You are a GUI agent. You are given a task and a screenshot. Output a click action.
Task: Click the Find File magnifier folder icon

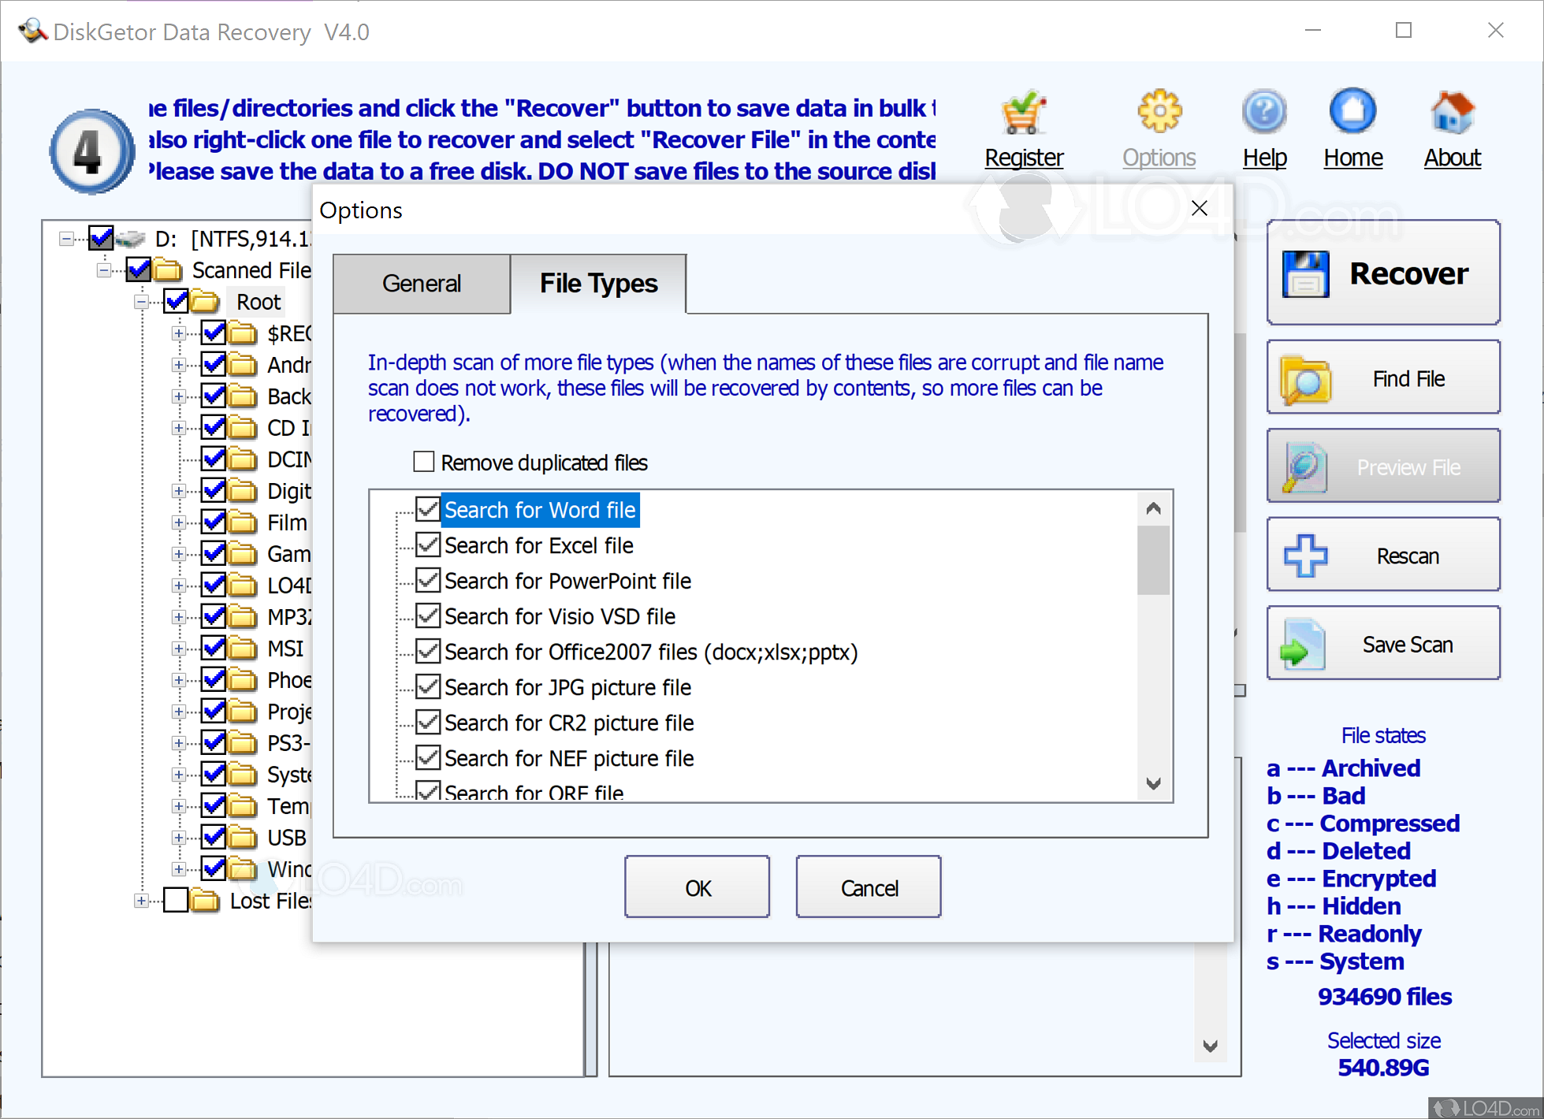(x=1305, y=379)
